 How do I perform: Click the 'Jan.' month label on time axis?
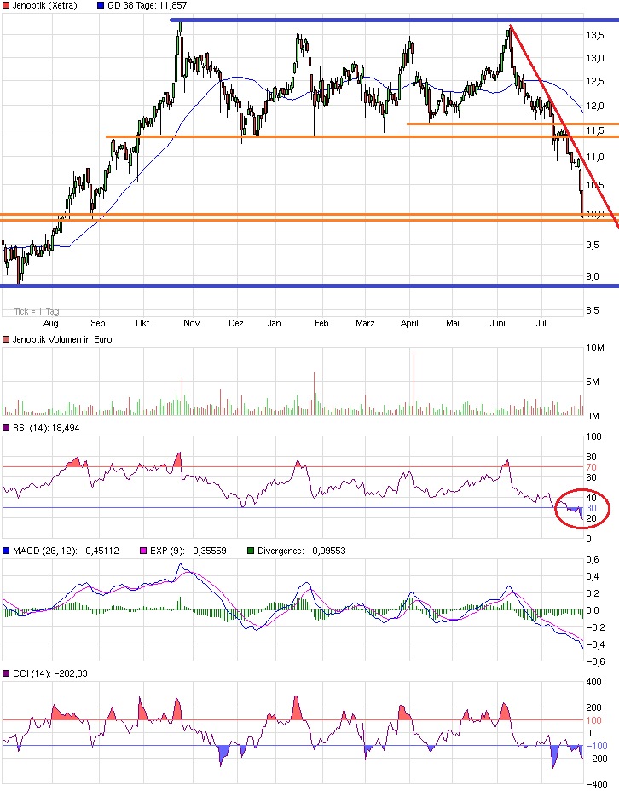275,324
